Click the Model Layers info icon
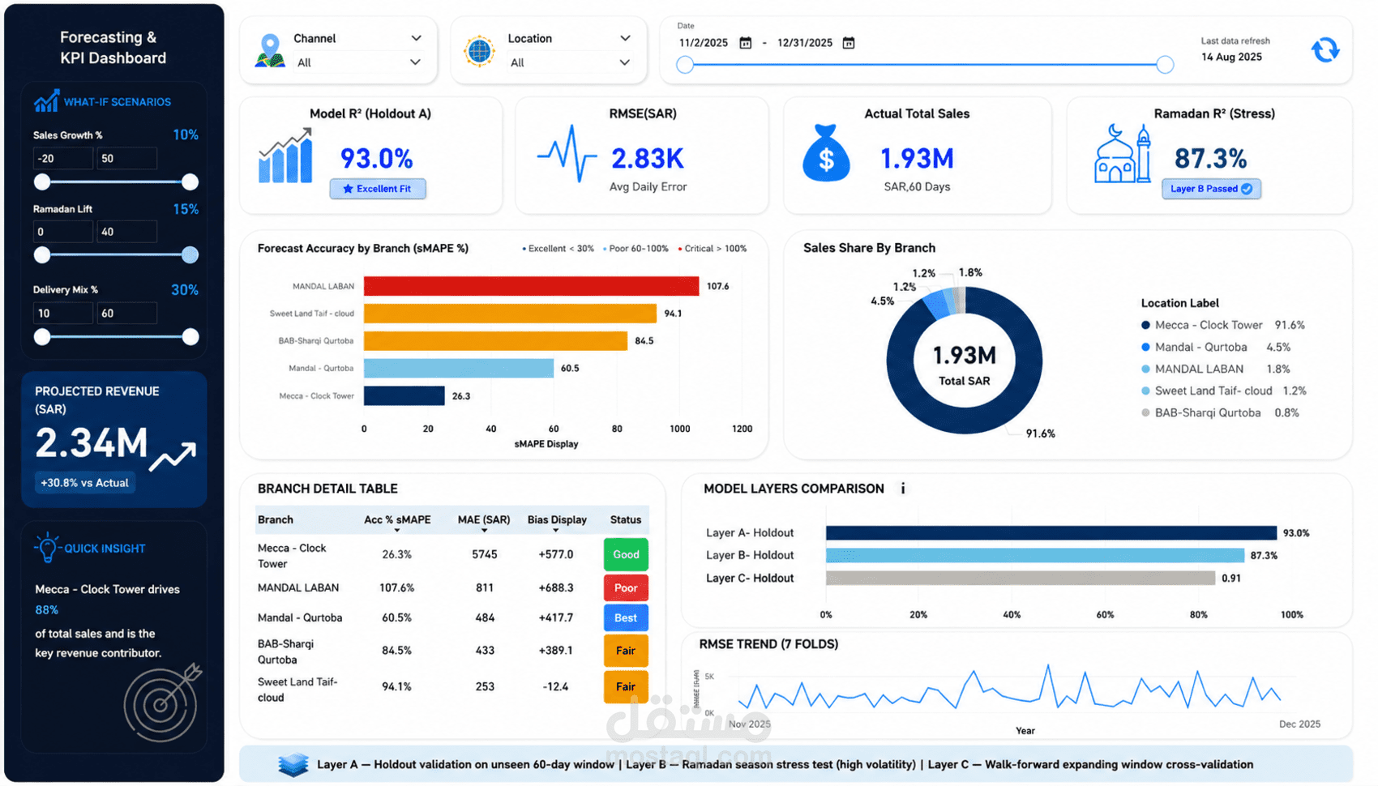 click(903, 489)
